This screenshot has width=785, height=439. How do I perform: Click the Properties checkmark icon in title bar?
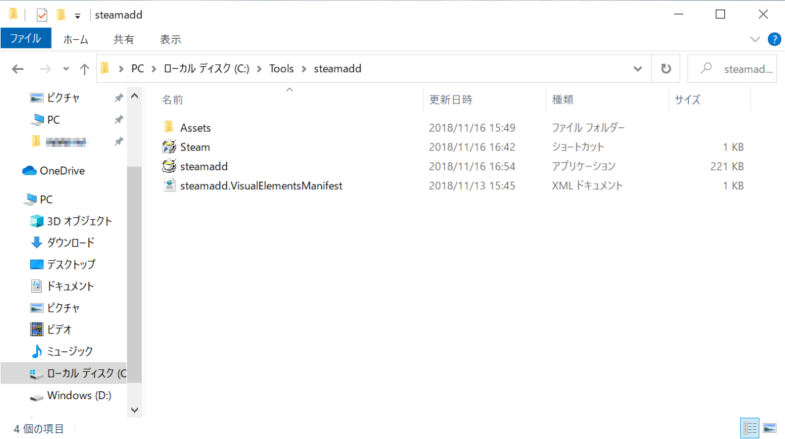pyautogui.click(x=42, y=15)
